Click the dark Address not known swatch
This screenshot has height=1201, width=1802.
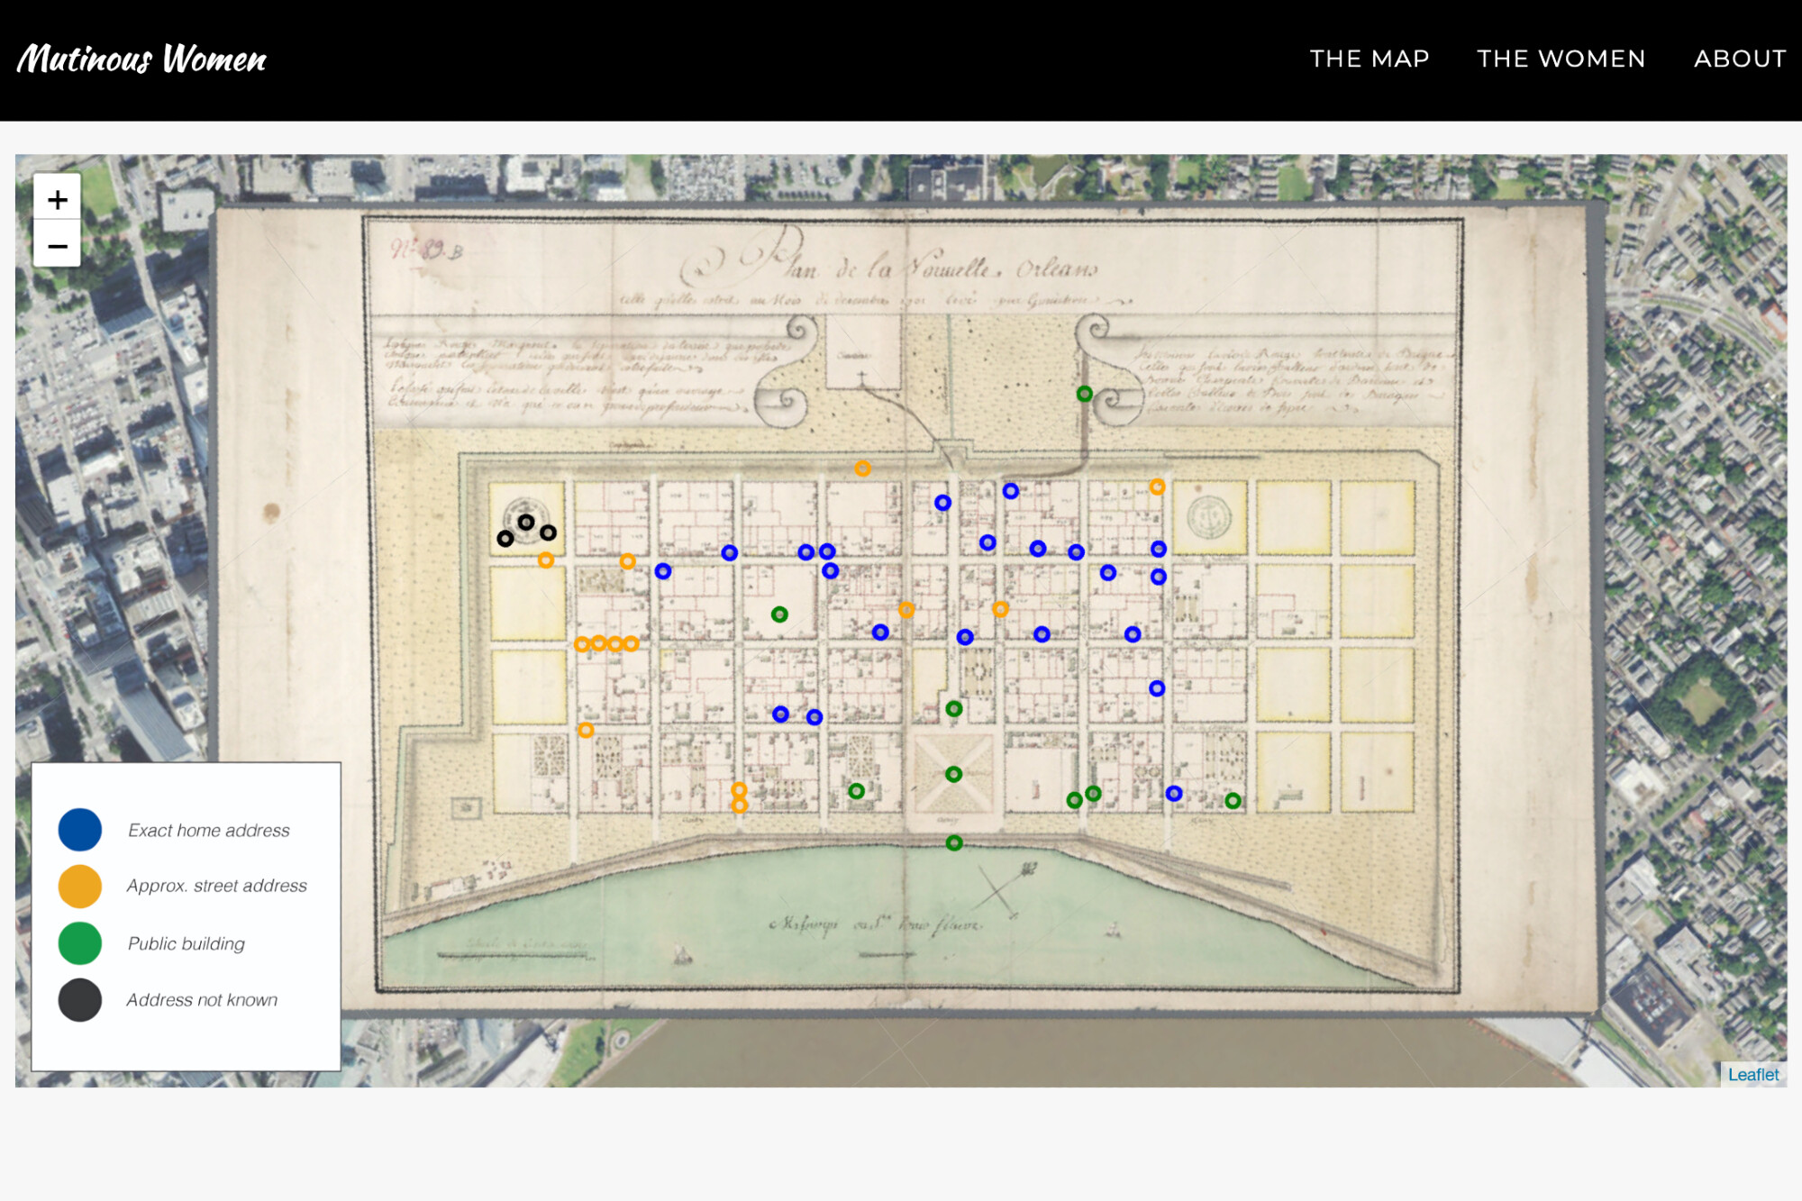pos(80,1000)
